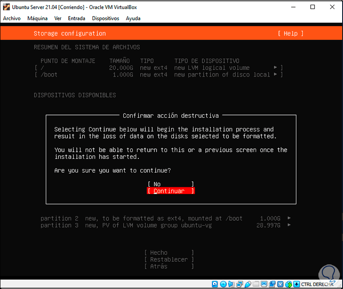Screen dimensions: 343x289
Task: Click the 'Confirmar acción destructiva' dialog title
Action: (170, 116)
